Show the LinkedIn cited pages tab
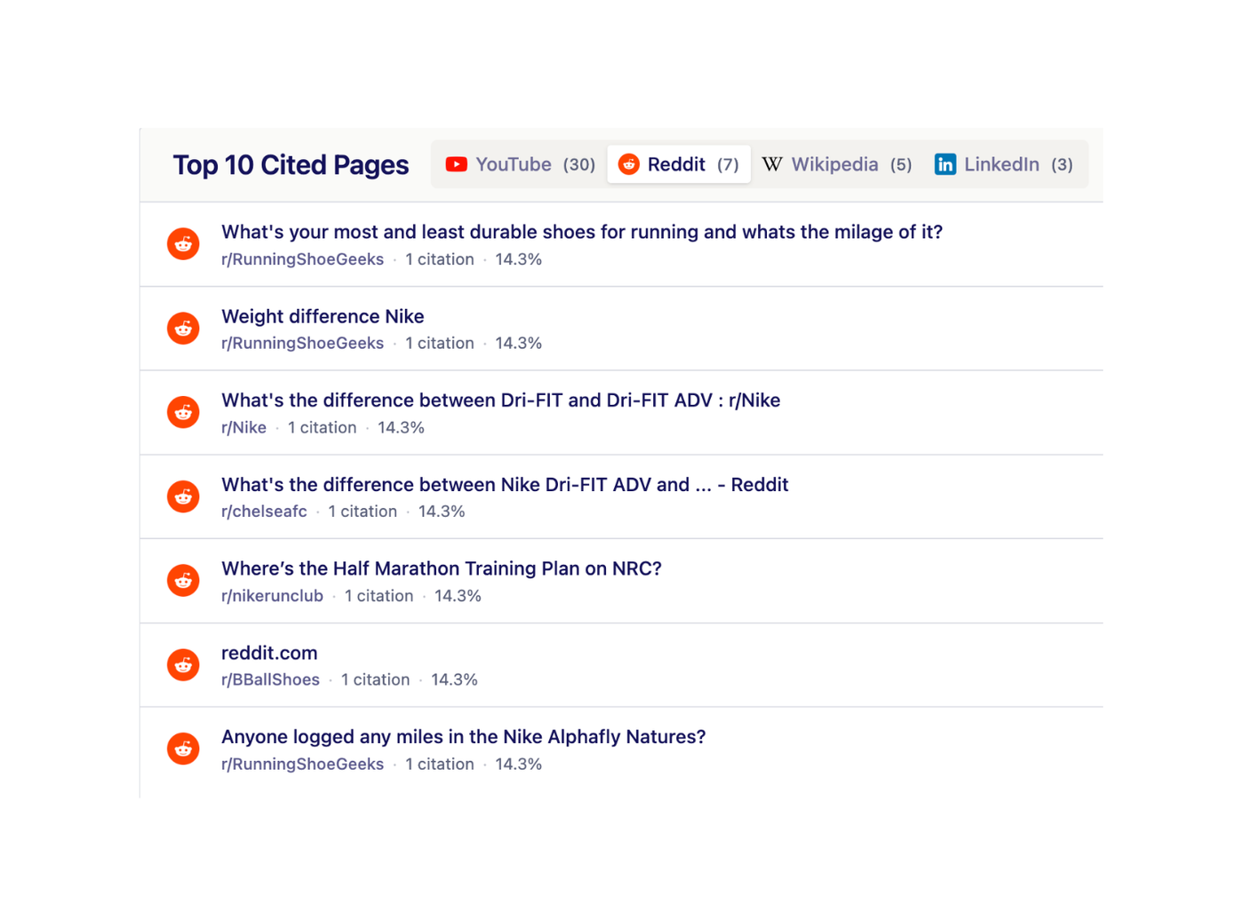Screen dimensions: 1244x912 coord(1004,164)
